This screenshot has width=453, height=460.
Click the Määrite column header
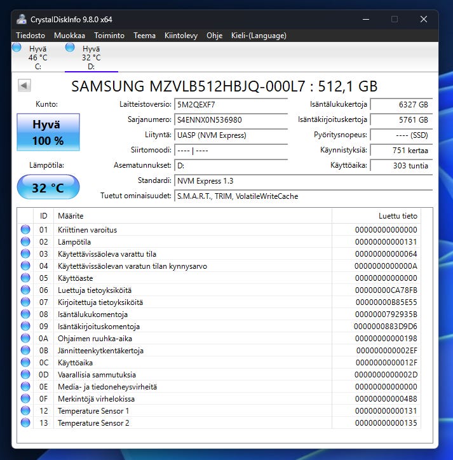pos(191,216)
